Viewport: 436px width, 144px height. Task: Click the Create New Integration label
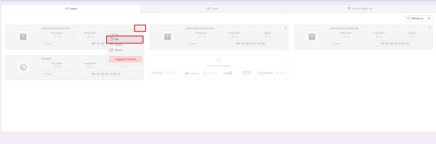point(219,66)
